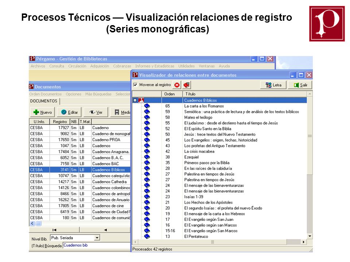Click the Registro column header in Documentos
The width and height of the screenshot is (350, 262).
(x=60, y=122)
